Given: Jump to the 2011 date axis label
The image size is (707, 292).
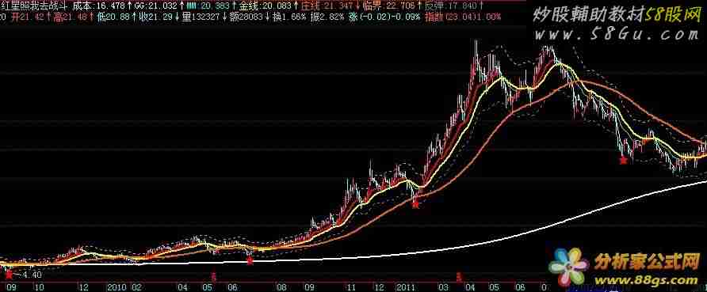Looking at the screenshot, I should 405,287.
